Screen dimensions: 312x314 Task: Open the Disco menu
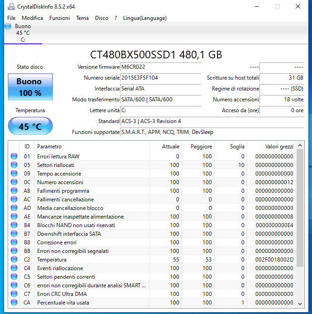click(x=101, y=18)
